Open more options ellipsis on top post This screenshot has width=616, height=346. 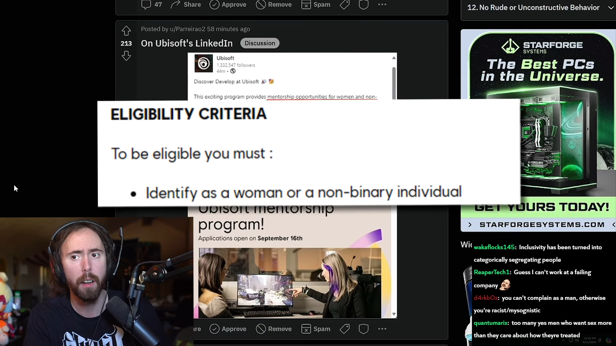(382, 4)
